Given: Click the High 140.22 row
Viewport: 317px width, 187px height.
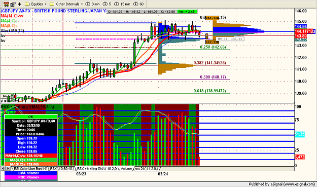Looking at the screenshot, I should [31, 143].
